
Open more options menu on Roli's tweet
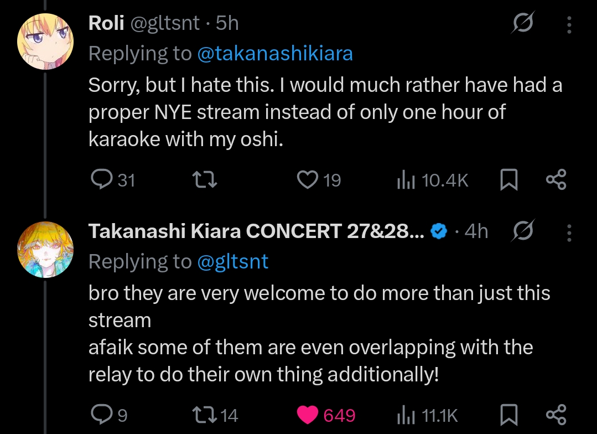coord(570,24)
